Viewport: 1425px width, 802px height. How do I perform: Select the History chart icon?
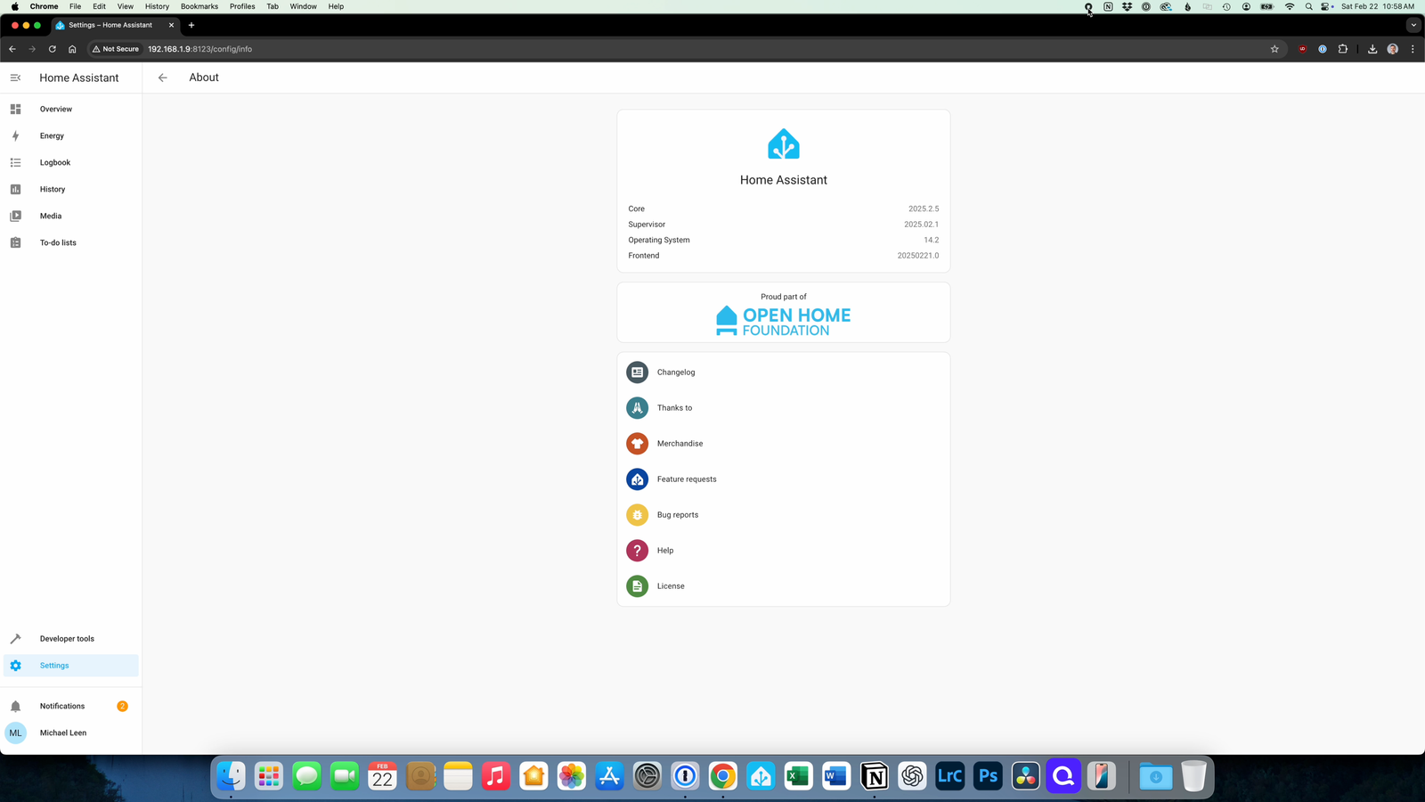[15, 190]
